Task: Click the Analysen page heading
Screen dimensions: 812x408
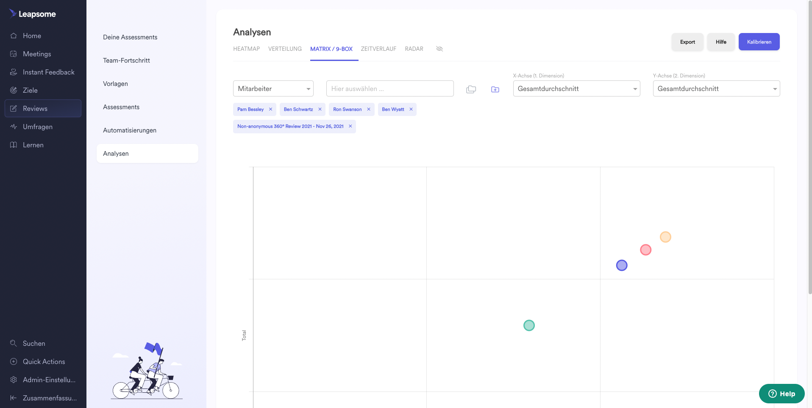Action: [x=252, y=32]
